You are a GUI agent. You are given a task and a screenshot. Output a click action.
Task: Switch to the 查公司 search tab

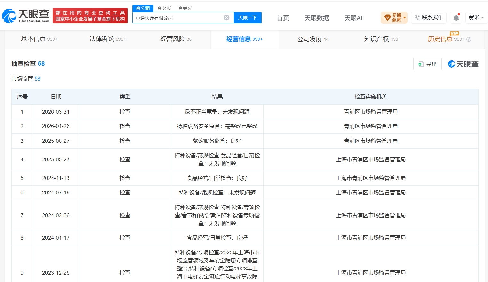pos(143,8)
